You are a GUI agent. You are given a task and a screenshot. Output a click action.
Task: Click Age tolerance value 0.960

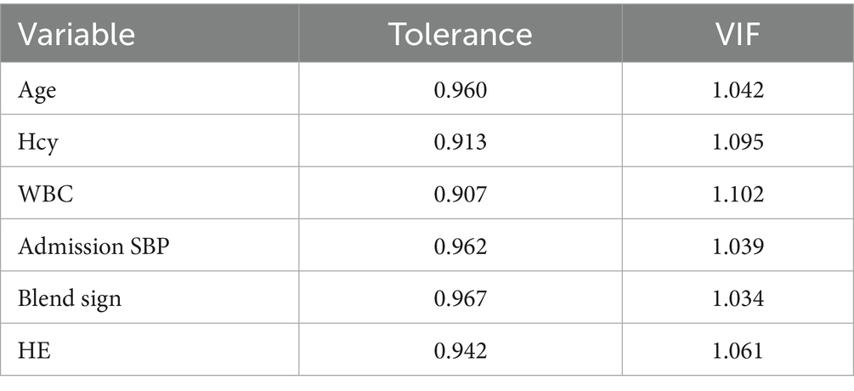[x=460, y=89]
